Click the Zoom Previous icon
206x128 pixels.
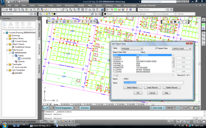pyautogui.click(x=74, y=9)
